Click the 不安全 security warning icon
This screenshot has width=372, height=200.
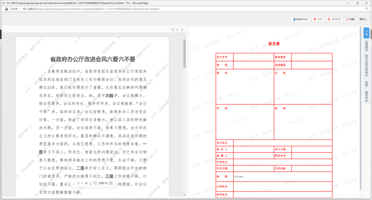tap(6, 9)
